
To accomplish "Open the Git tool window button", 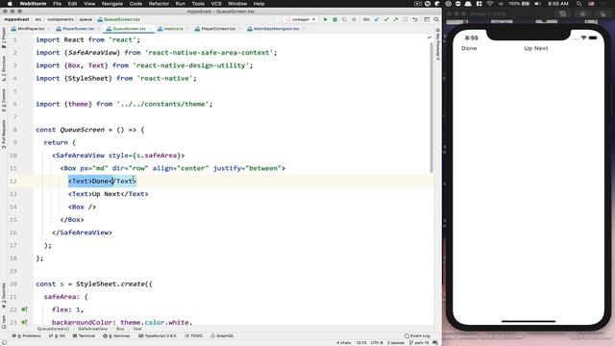I will (58, 335).
